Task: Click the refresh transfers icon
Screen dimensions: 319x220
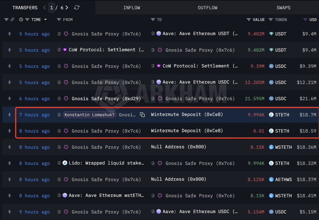Action: tap(77, 7)
